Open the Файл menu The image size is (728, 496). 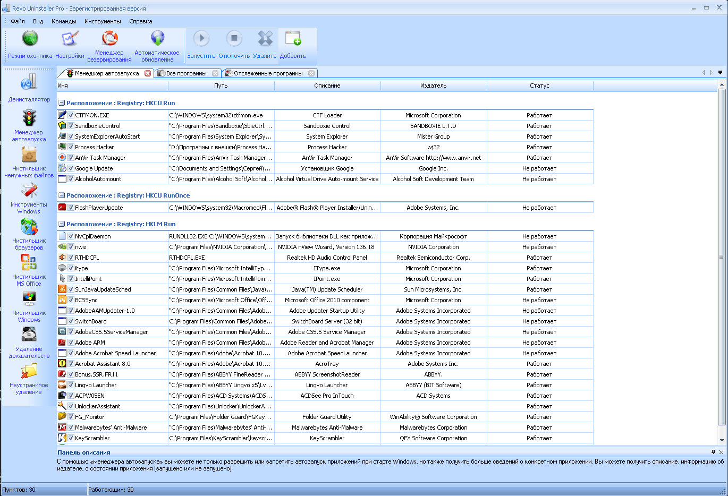pos(18,21)
